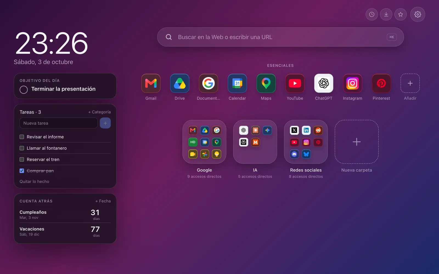Focus the Nueva tarea input field
The image size is (439, 274).
click(58, 123)
